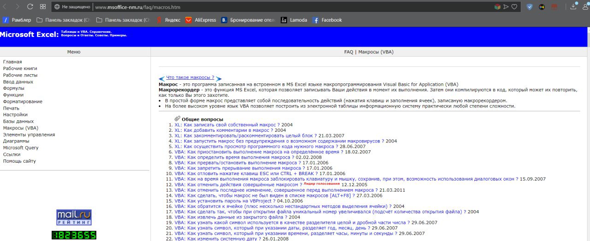Open the Рамблер bookmark
Screen dimensions: 590x241
(17, 20)
